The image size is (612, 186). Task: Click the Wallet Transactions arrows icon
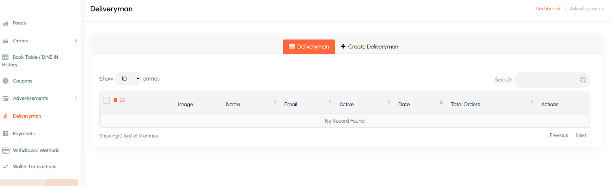(5, 167)
